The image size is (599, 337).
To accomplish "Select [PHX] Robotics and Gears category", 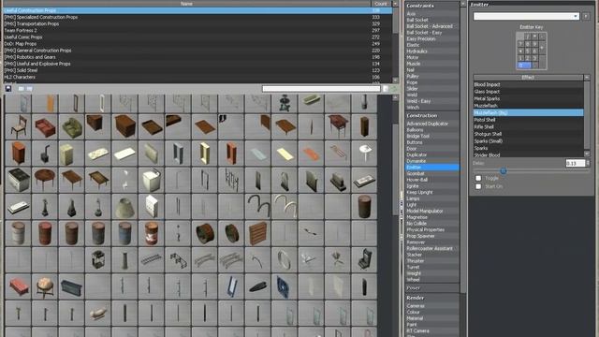I will pyautogui.click(x=197, y=57).
